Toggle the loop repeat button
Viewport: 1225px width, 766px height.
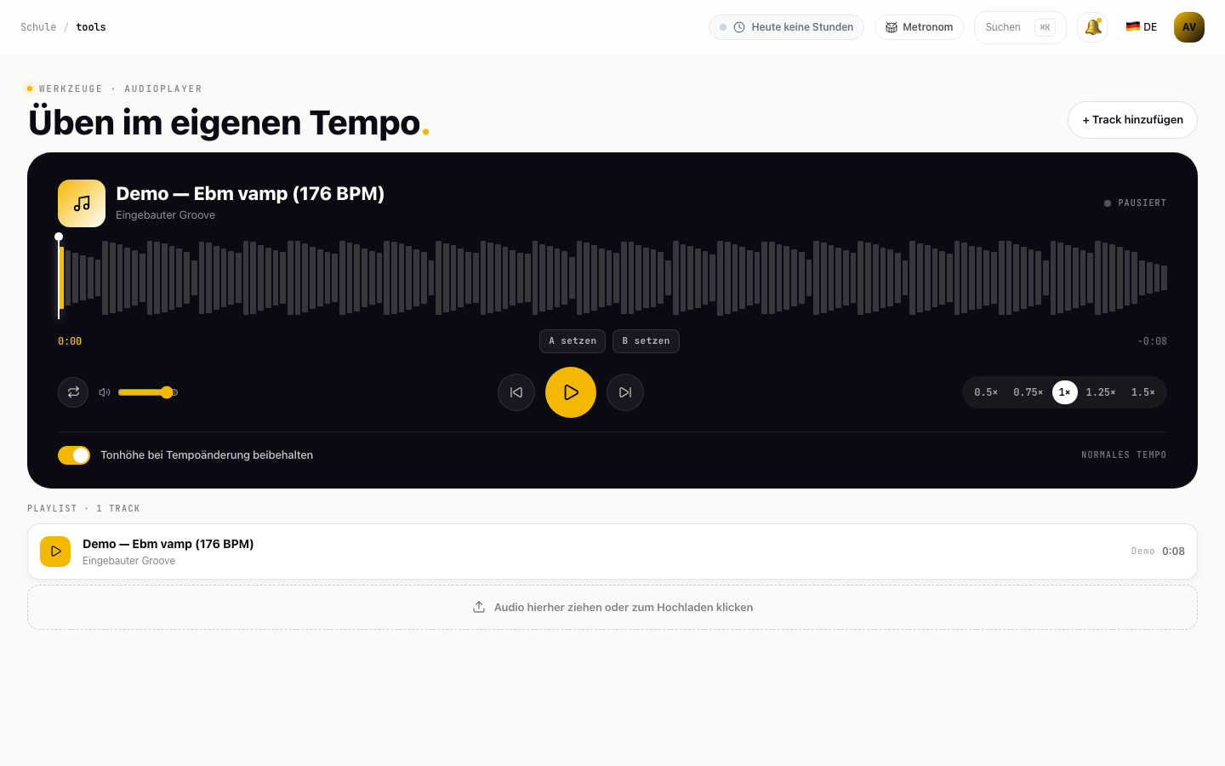point(73,392)
